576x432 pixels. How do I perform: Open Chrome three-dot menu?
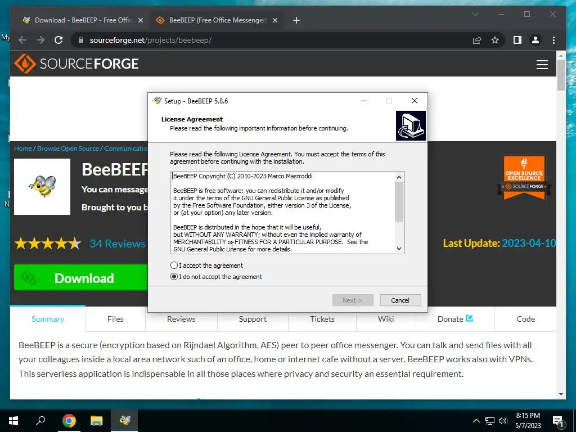(553, 40)
